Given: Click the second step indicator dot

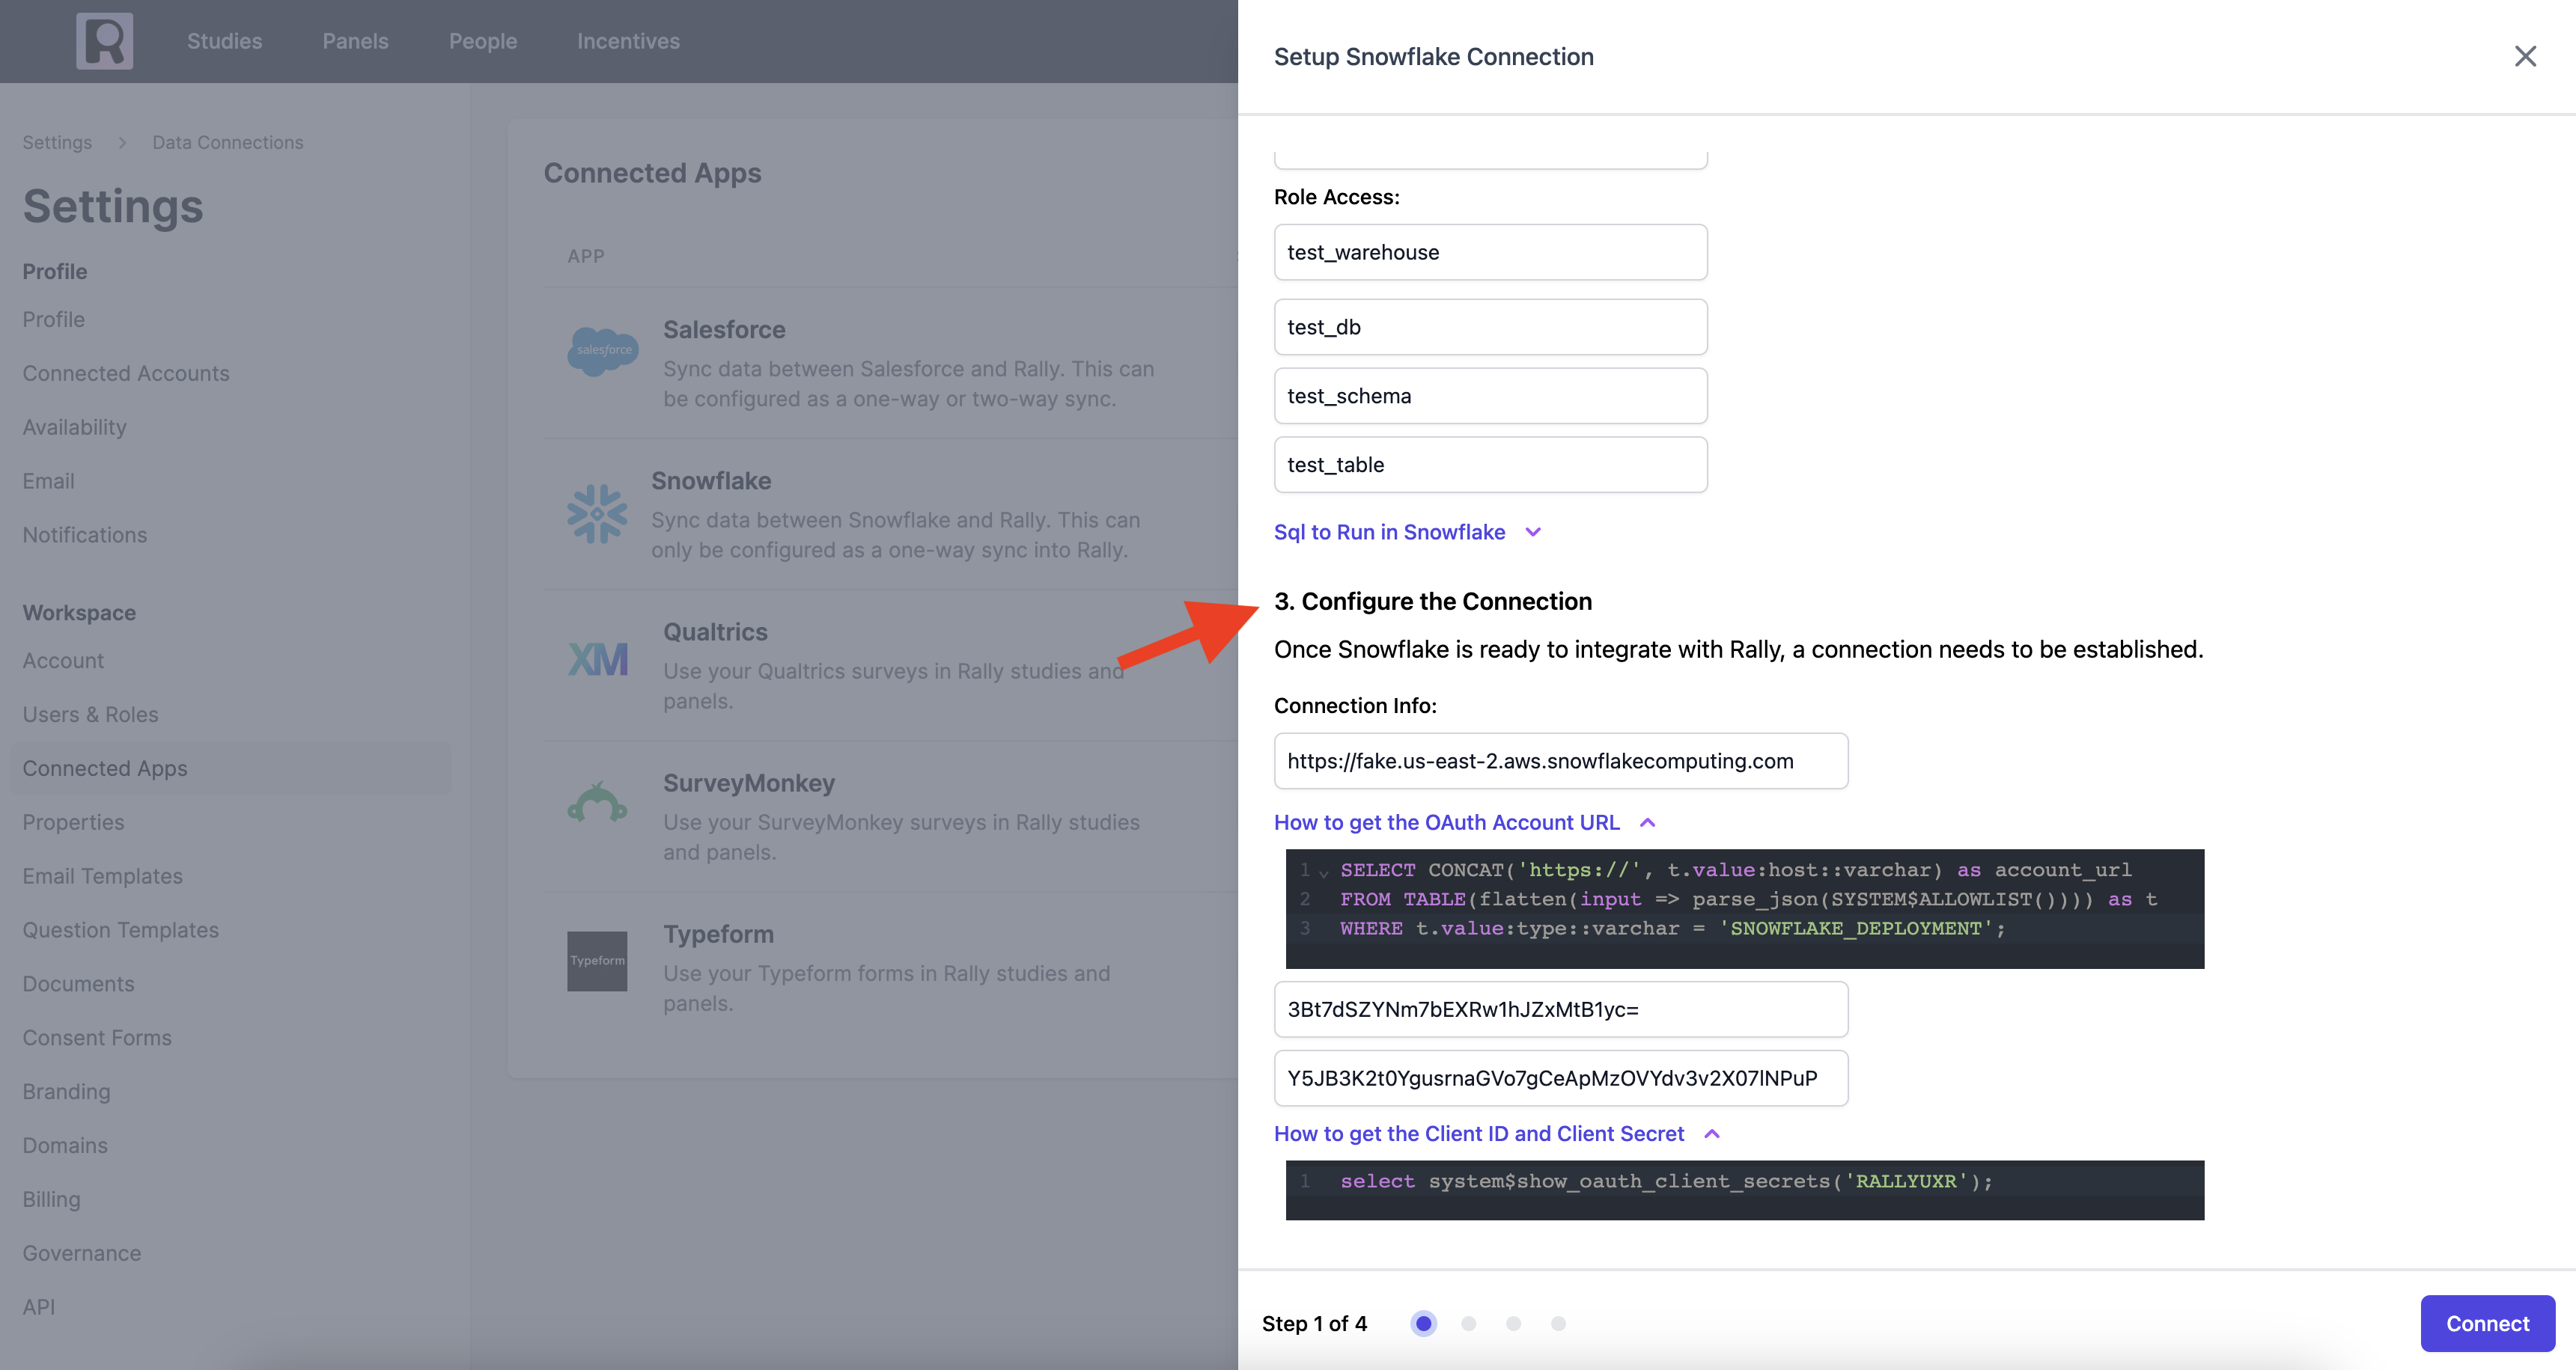Looking at the screenshot, I should pyautogui.click(x=1468, y=1323).
